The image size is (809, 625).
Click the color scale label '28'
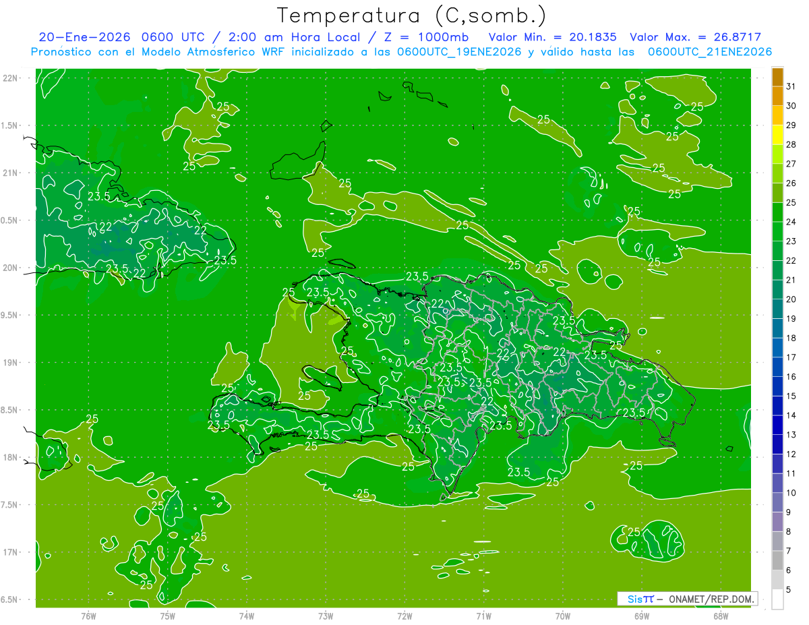point(791,144)
